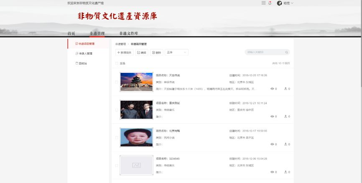Open the user account dropdown arrow

[292, 3]
